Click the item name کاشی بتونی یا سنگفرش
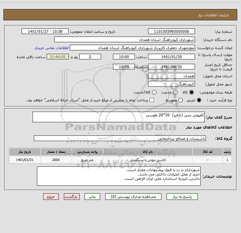Image resolution: width=241 pixels, height=233 pixels. (147, 160)
